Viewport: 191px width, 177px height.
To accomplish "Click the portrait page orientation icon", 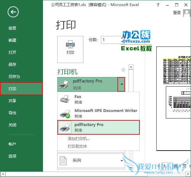I will (63, 161).
